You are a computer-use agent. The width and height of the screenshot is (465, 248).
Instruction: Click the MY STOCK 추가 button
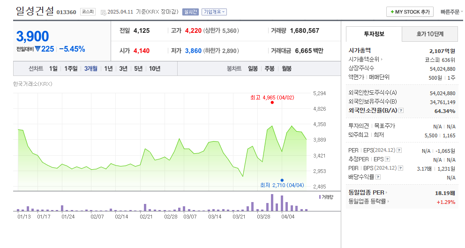(x=410, y=12)
